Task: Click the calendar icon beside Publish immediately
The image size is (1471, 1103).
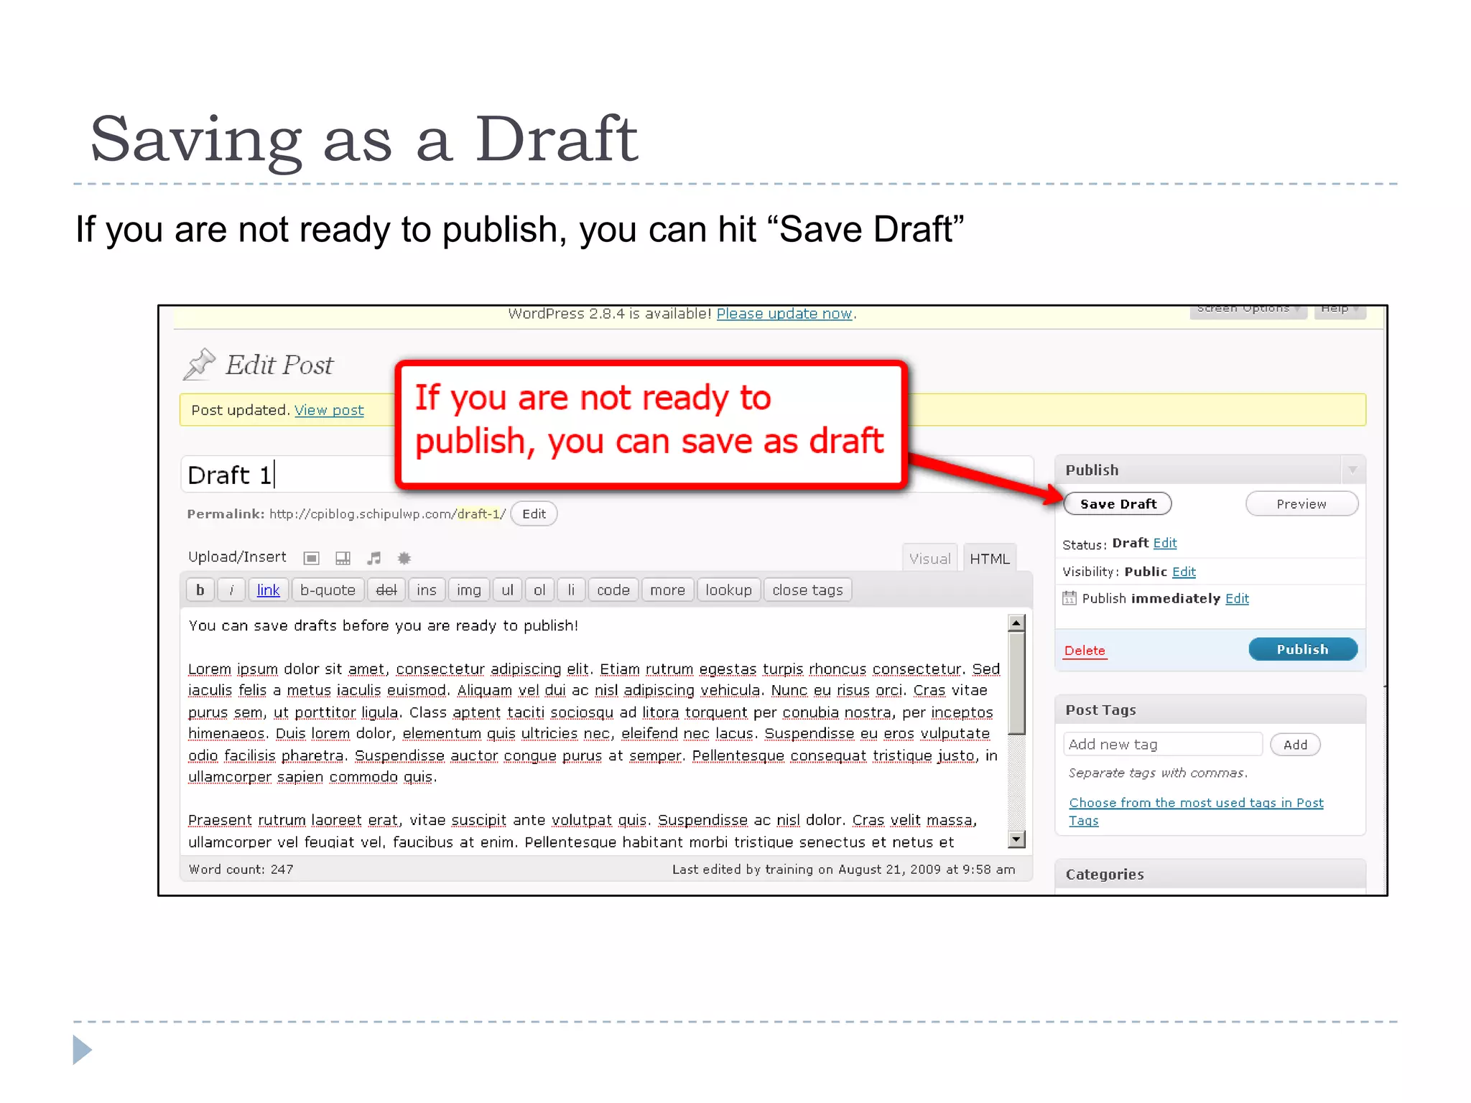Action: click(1069, 598)
